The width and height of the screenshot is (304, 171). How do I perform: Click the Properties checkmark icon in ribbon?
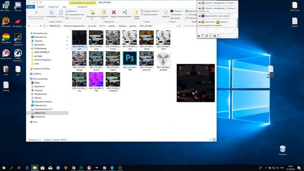[166, 13]
